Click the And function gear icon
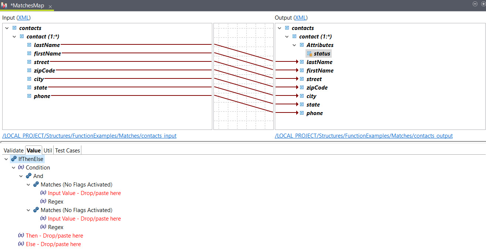 [28, 176]
